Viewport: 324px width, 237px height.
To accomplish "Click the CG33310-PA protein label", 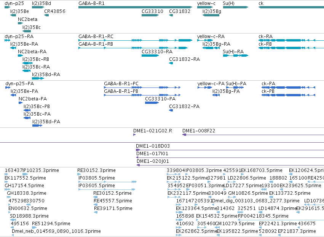I will pos(160,99).
